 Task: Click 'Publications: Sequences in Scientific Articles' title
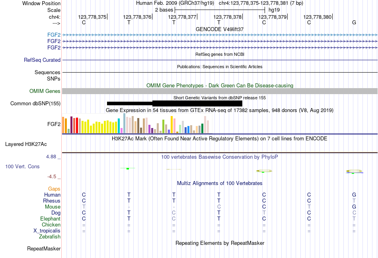tap(220, 67)
